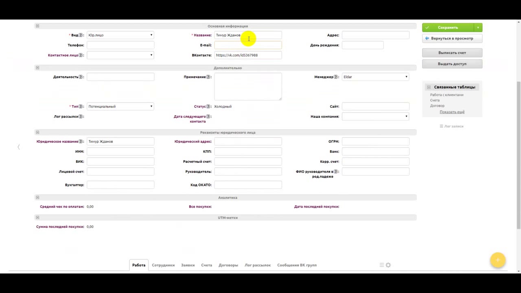Click help icon next to Статус label

[x=208, y=107]
